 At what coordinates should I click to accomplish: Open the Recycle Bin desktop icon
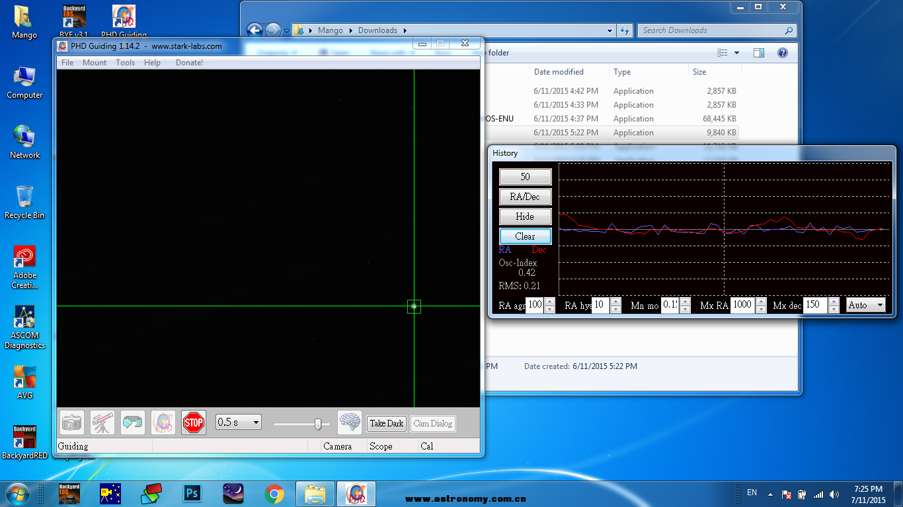click(x=24, y=202)
